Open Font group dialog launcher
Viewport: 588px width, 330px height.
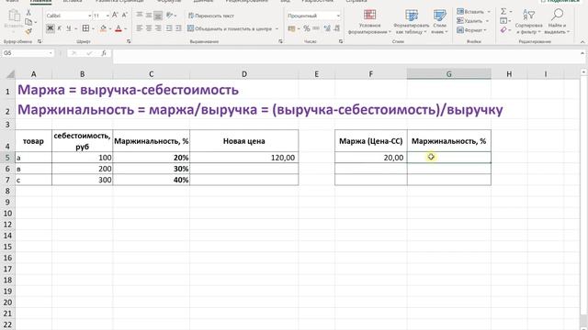pos(129,41)
